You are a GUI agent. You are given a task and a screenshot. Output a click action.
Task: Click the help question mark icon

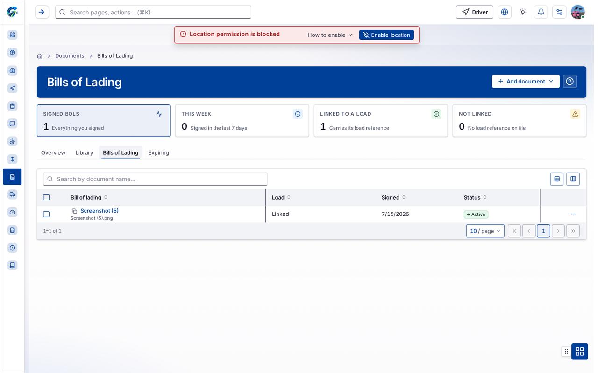[570, 81]
